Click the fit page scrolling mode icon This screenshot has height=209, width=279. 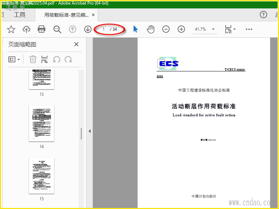coord(228,29)
